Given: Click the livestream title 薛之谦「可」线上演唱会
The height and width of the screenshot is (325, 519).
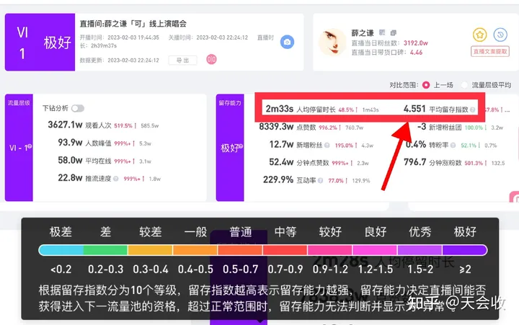Looking at the screenshot, I should [x=133, y=23].
